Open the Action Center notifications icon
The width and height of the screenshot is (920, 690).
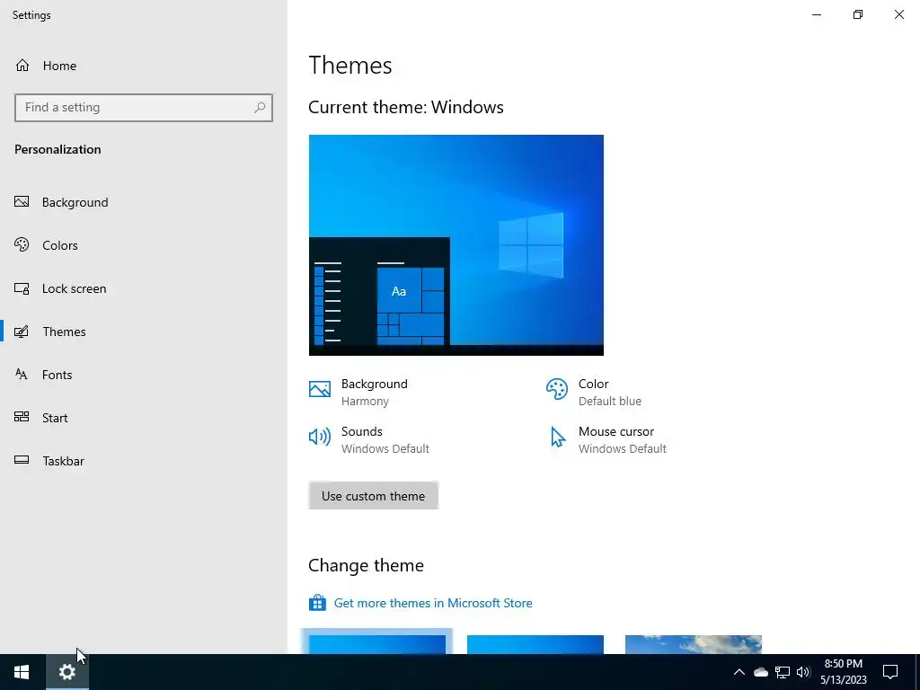click(x=890, y=672)
